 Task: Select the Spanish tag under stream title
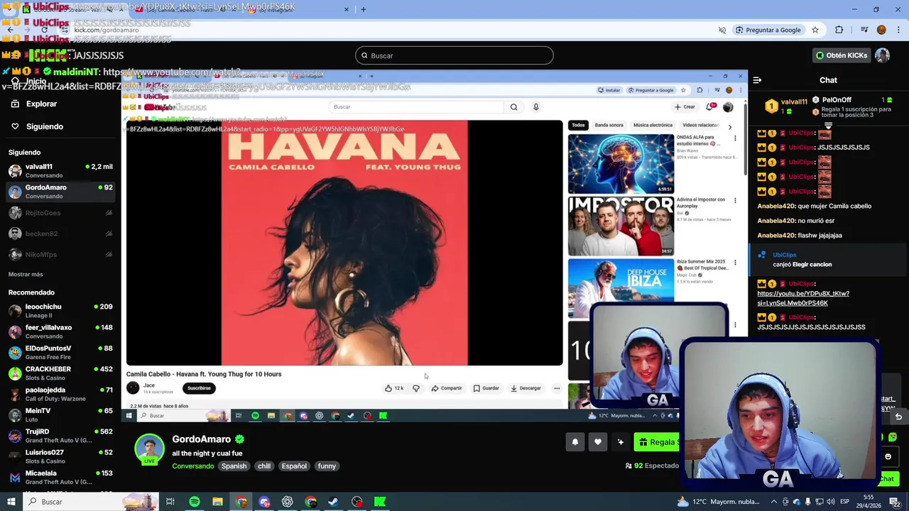click(234, 466)
